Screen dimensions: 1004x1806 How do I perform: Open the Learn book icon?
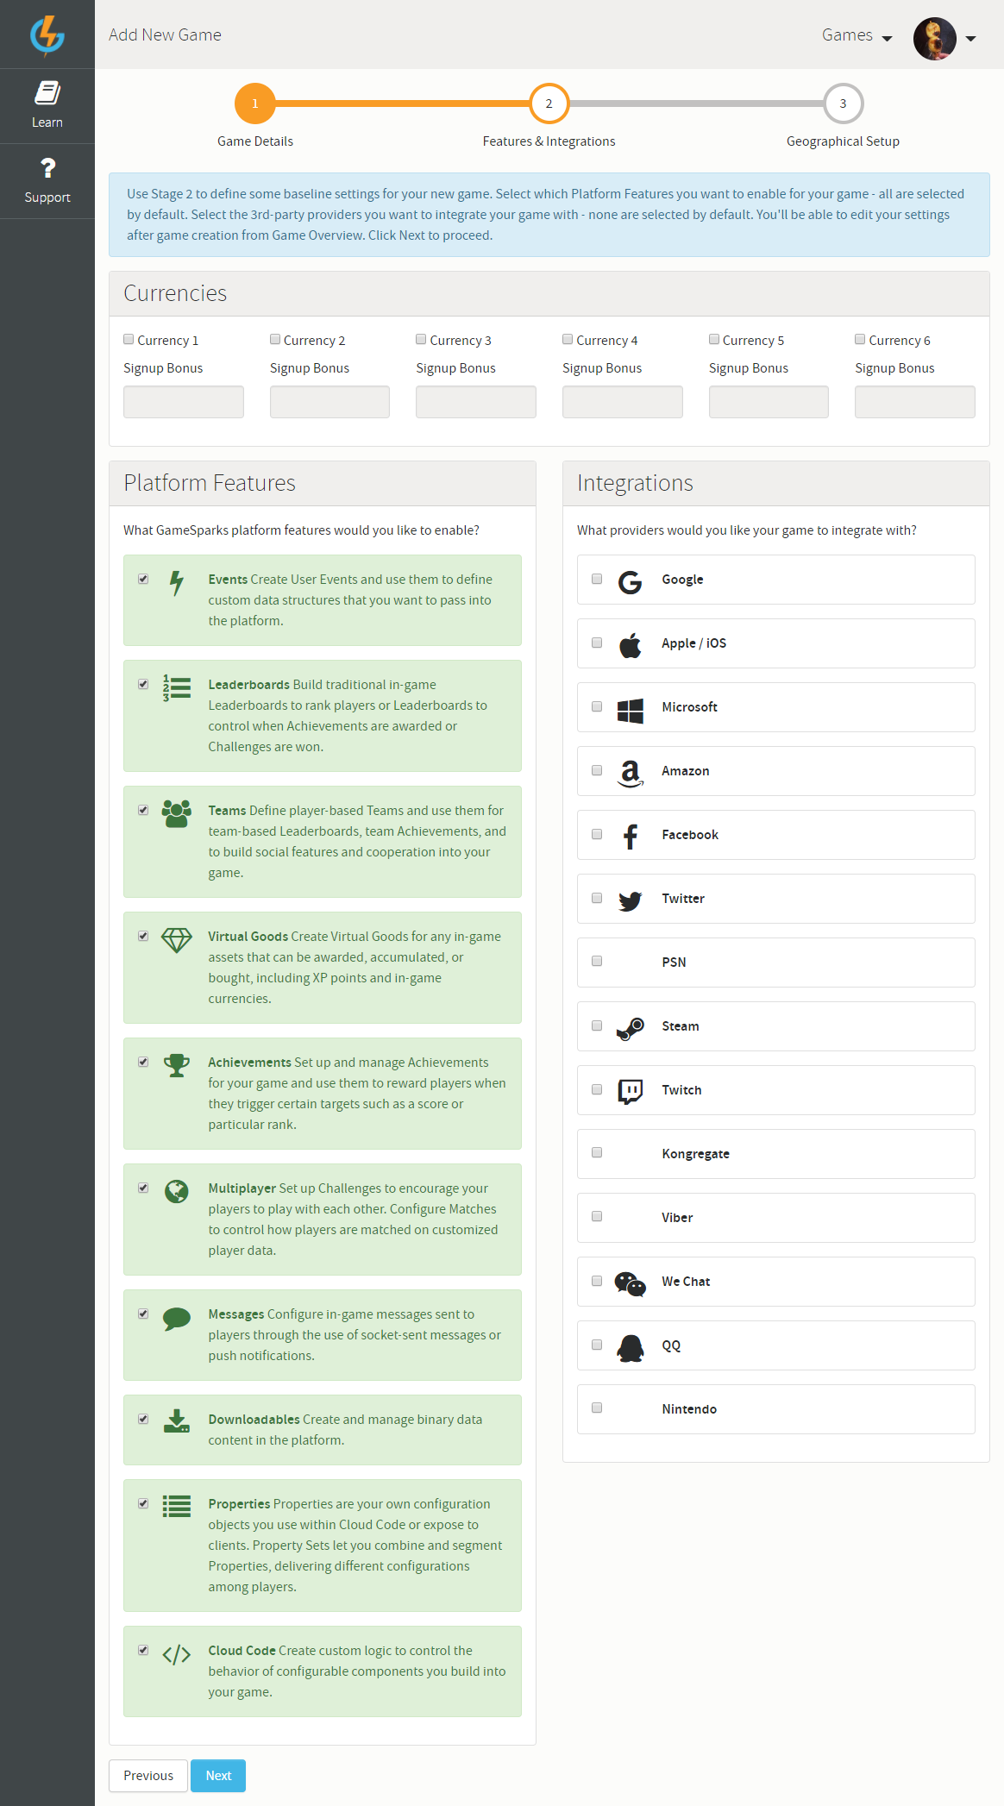(x=47, y=93)
